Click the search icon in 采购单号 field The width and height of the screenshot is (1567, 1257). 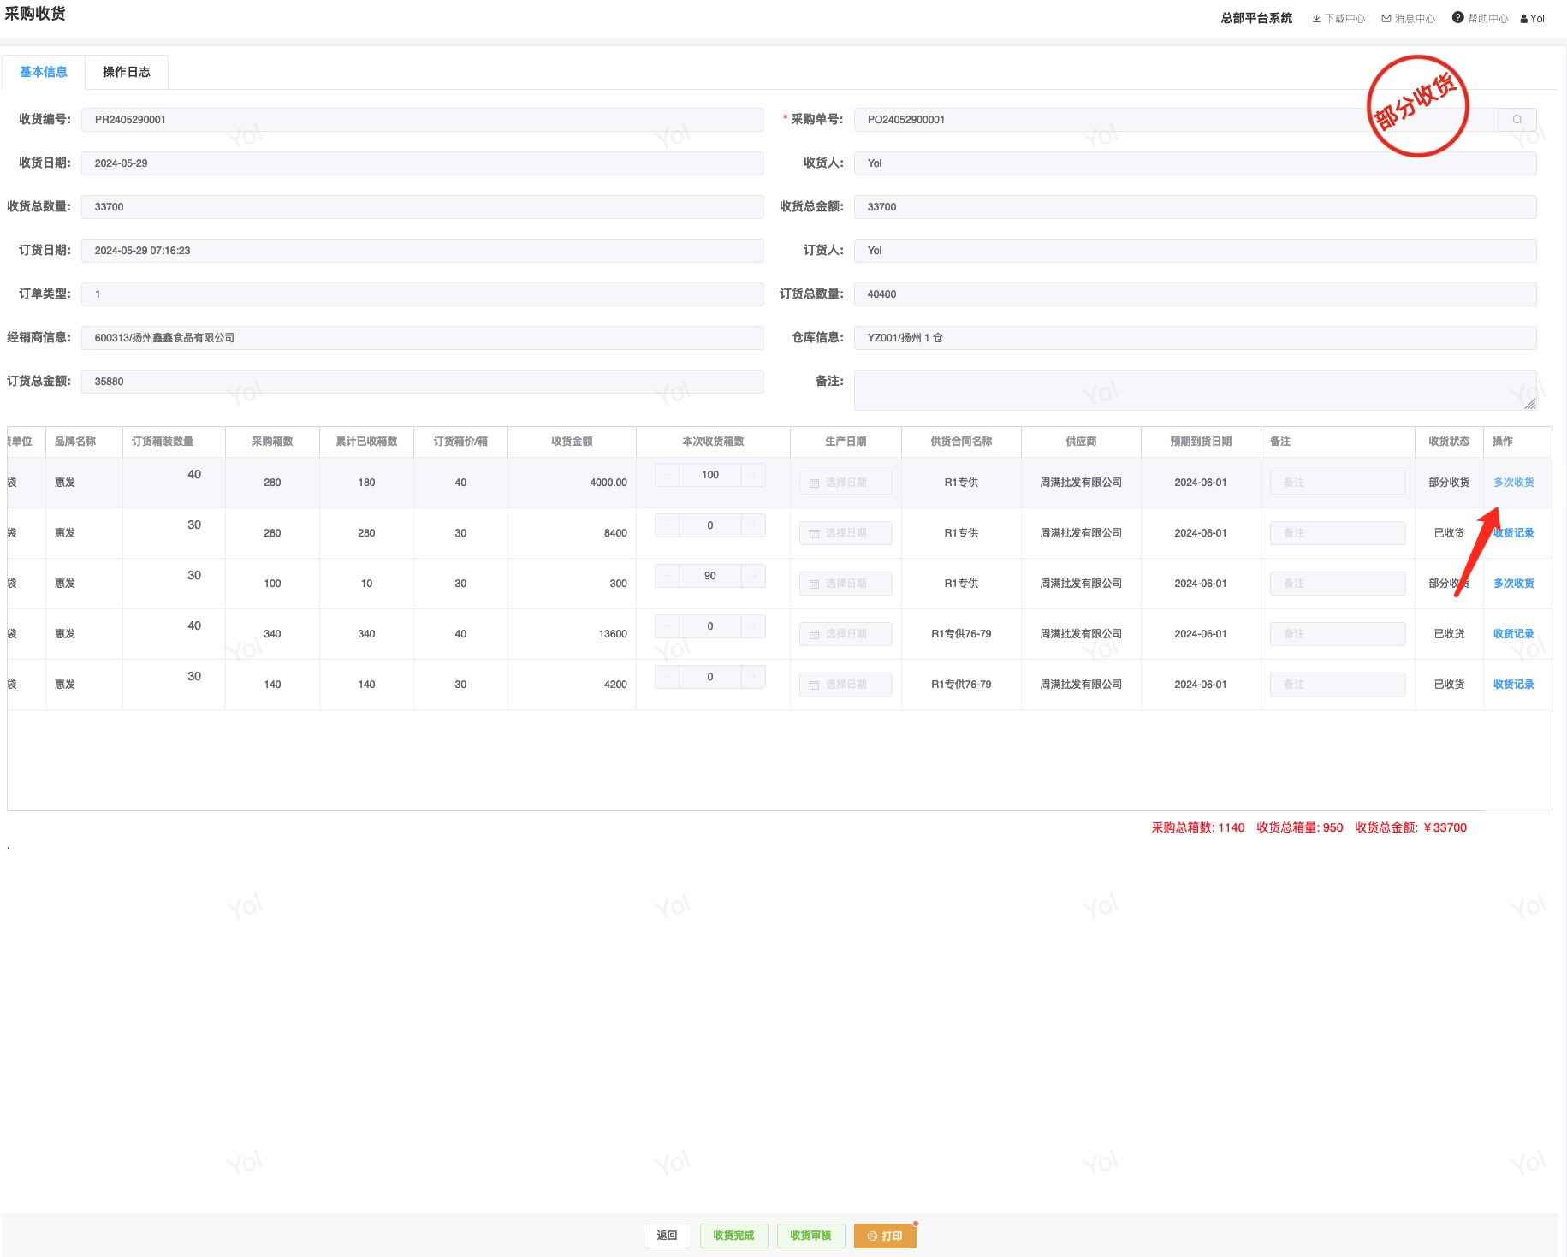click(1517, 120)
